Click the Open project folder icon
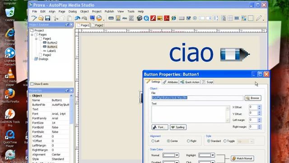The width and height of the screenshot is (289, 163). click(x=41, y=18)
